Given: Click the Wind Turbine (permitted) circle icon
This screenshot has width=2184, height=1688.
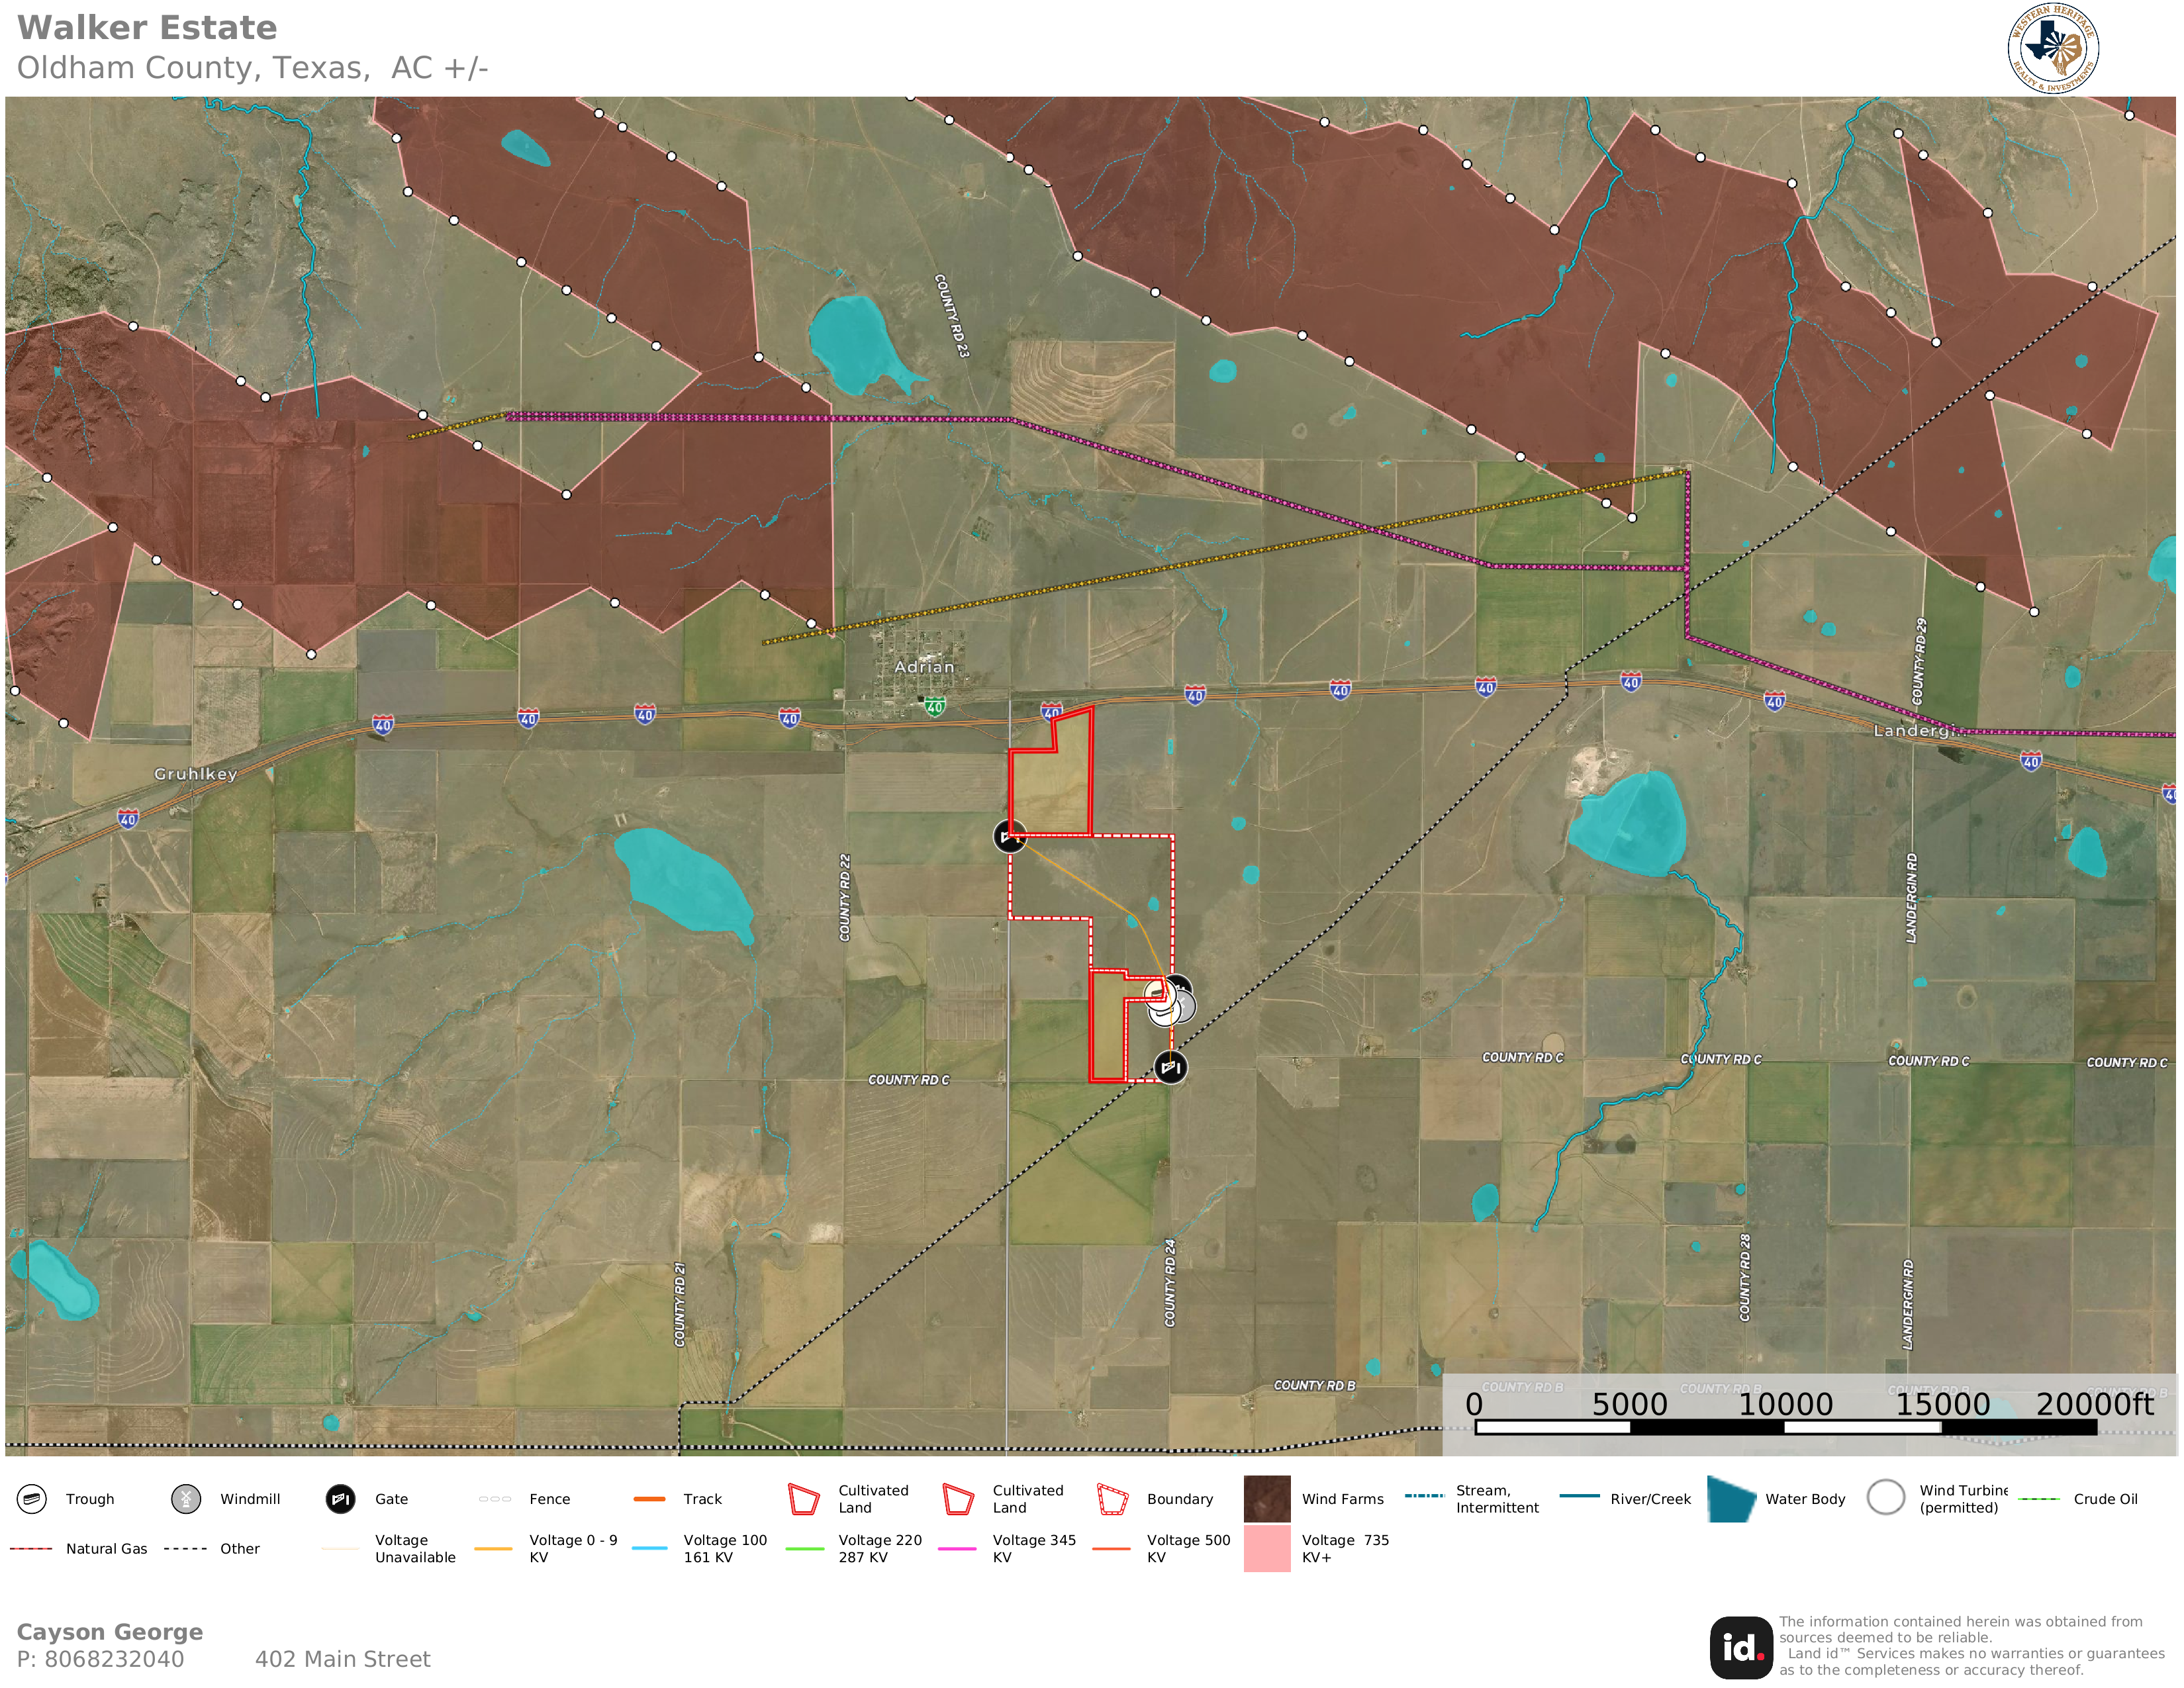Looking at the screenshot, I should coord(1886,1498).
